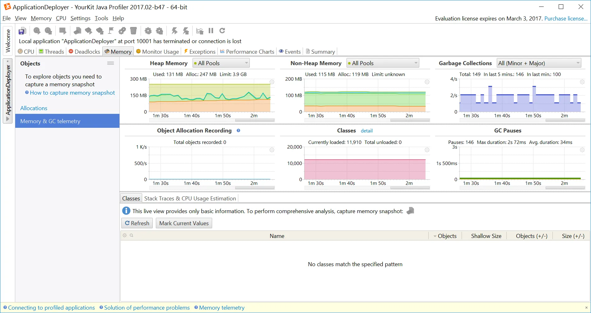Click the gear-with-trash icon in the toolbar

[x=160, y=31]
